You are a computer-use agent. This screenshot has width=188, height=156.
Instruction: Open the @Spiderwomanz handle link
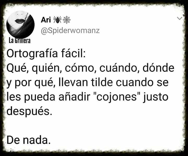click(70, 31)
